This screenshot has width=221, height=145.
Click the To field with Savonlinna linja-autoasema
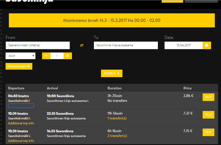point(126,45)
